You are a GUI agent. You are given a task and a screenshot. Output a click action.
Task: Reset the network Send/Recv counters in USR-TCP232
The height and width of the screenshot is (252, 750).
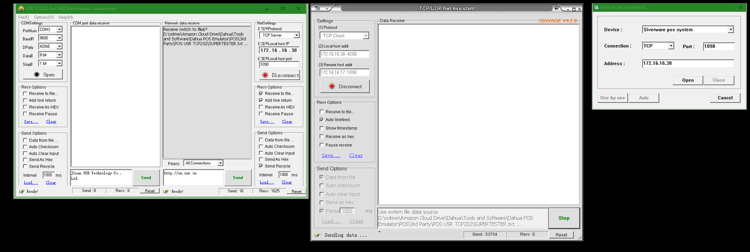click(x=296, y=191)
